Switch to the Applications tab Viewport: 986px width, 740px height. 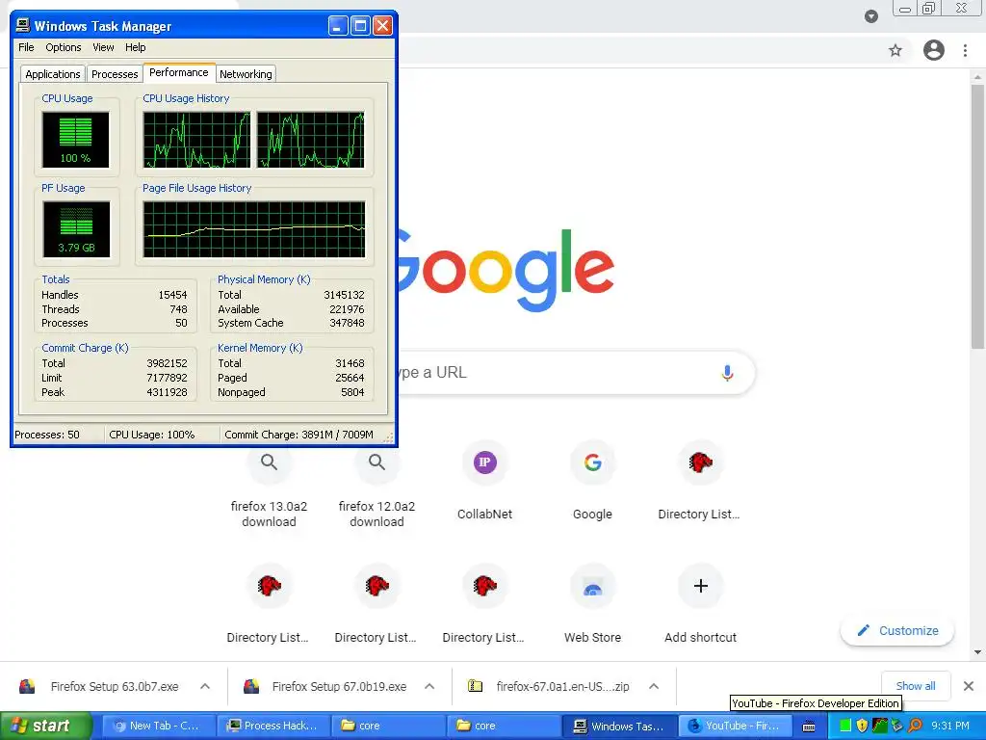click(x=53, y=73)
